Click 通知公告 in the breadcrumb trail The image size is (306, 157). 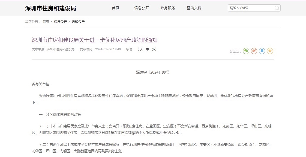click(x=78, y=22)
